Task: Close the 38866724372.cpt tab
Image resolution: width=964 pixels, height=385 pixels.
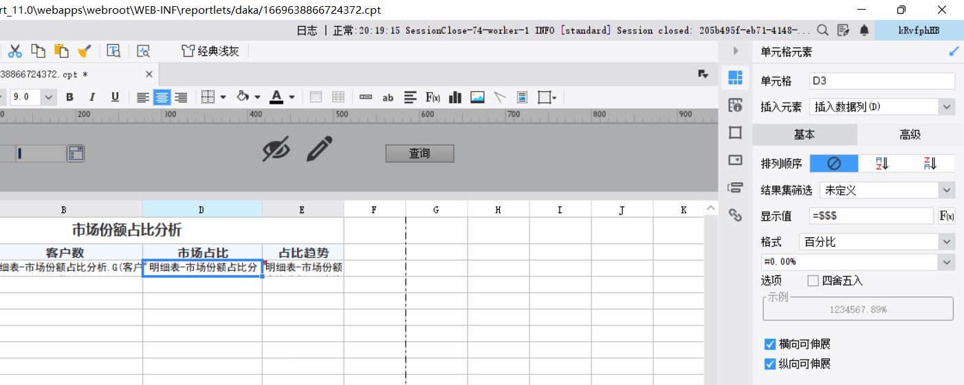Action: pos(149,74)
